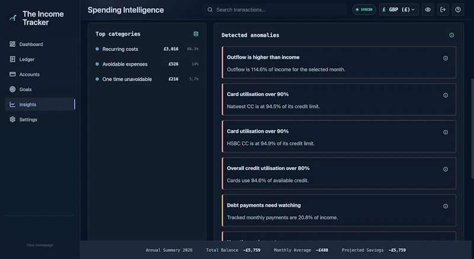474x259 pixels.
Task: Click the Annual Summary 2026 label
Action: pyautogui.click(x=169, y=250)
